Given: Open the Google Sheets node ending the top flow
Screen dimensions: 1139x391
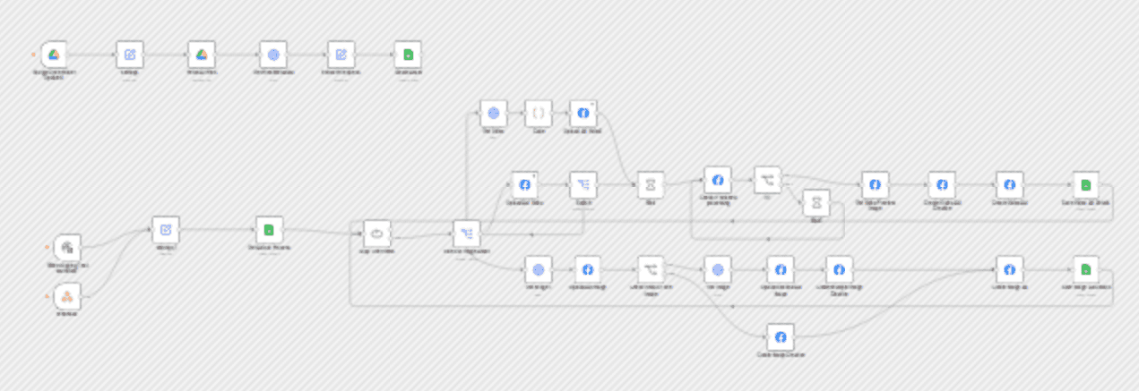Looking at the screenshot, I should 408,55.
